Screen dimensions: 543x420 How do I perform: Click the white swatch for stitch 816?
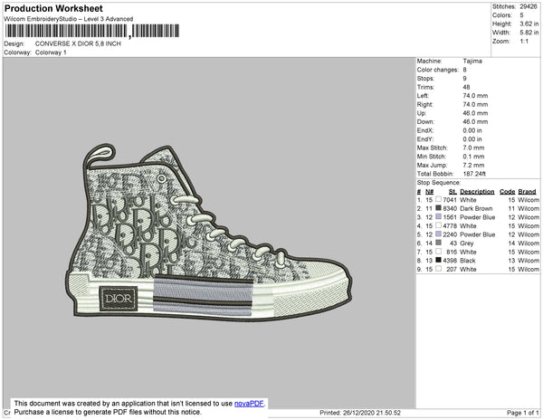tap(438, 252)
